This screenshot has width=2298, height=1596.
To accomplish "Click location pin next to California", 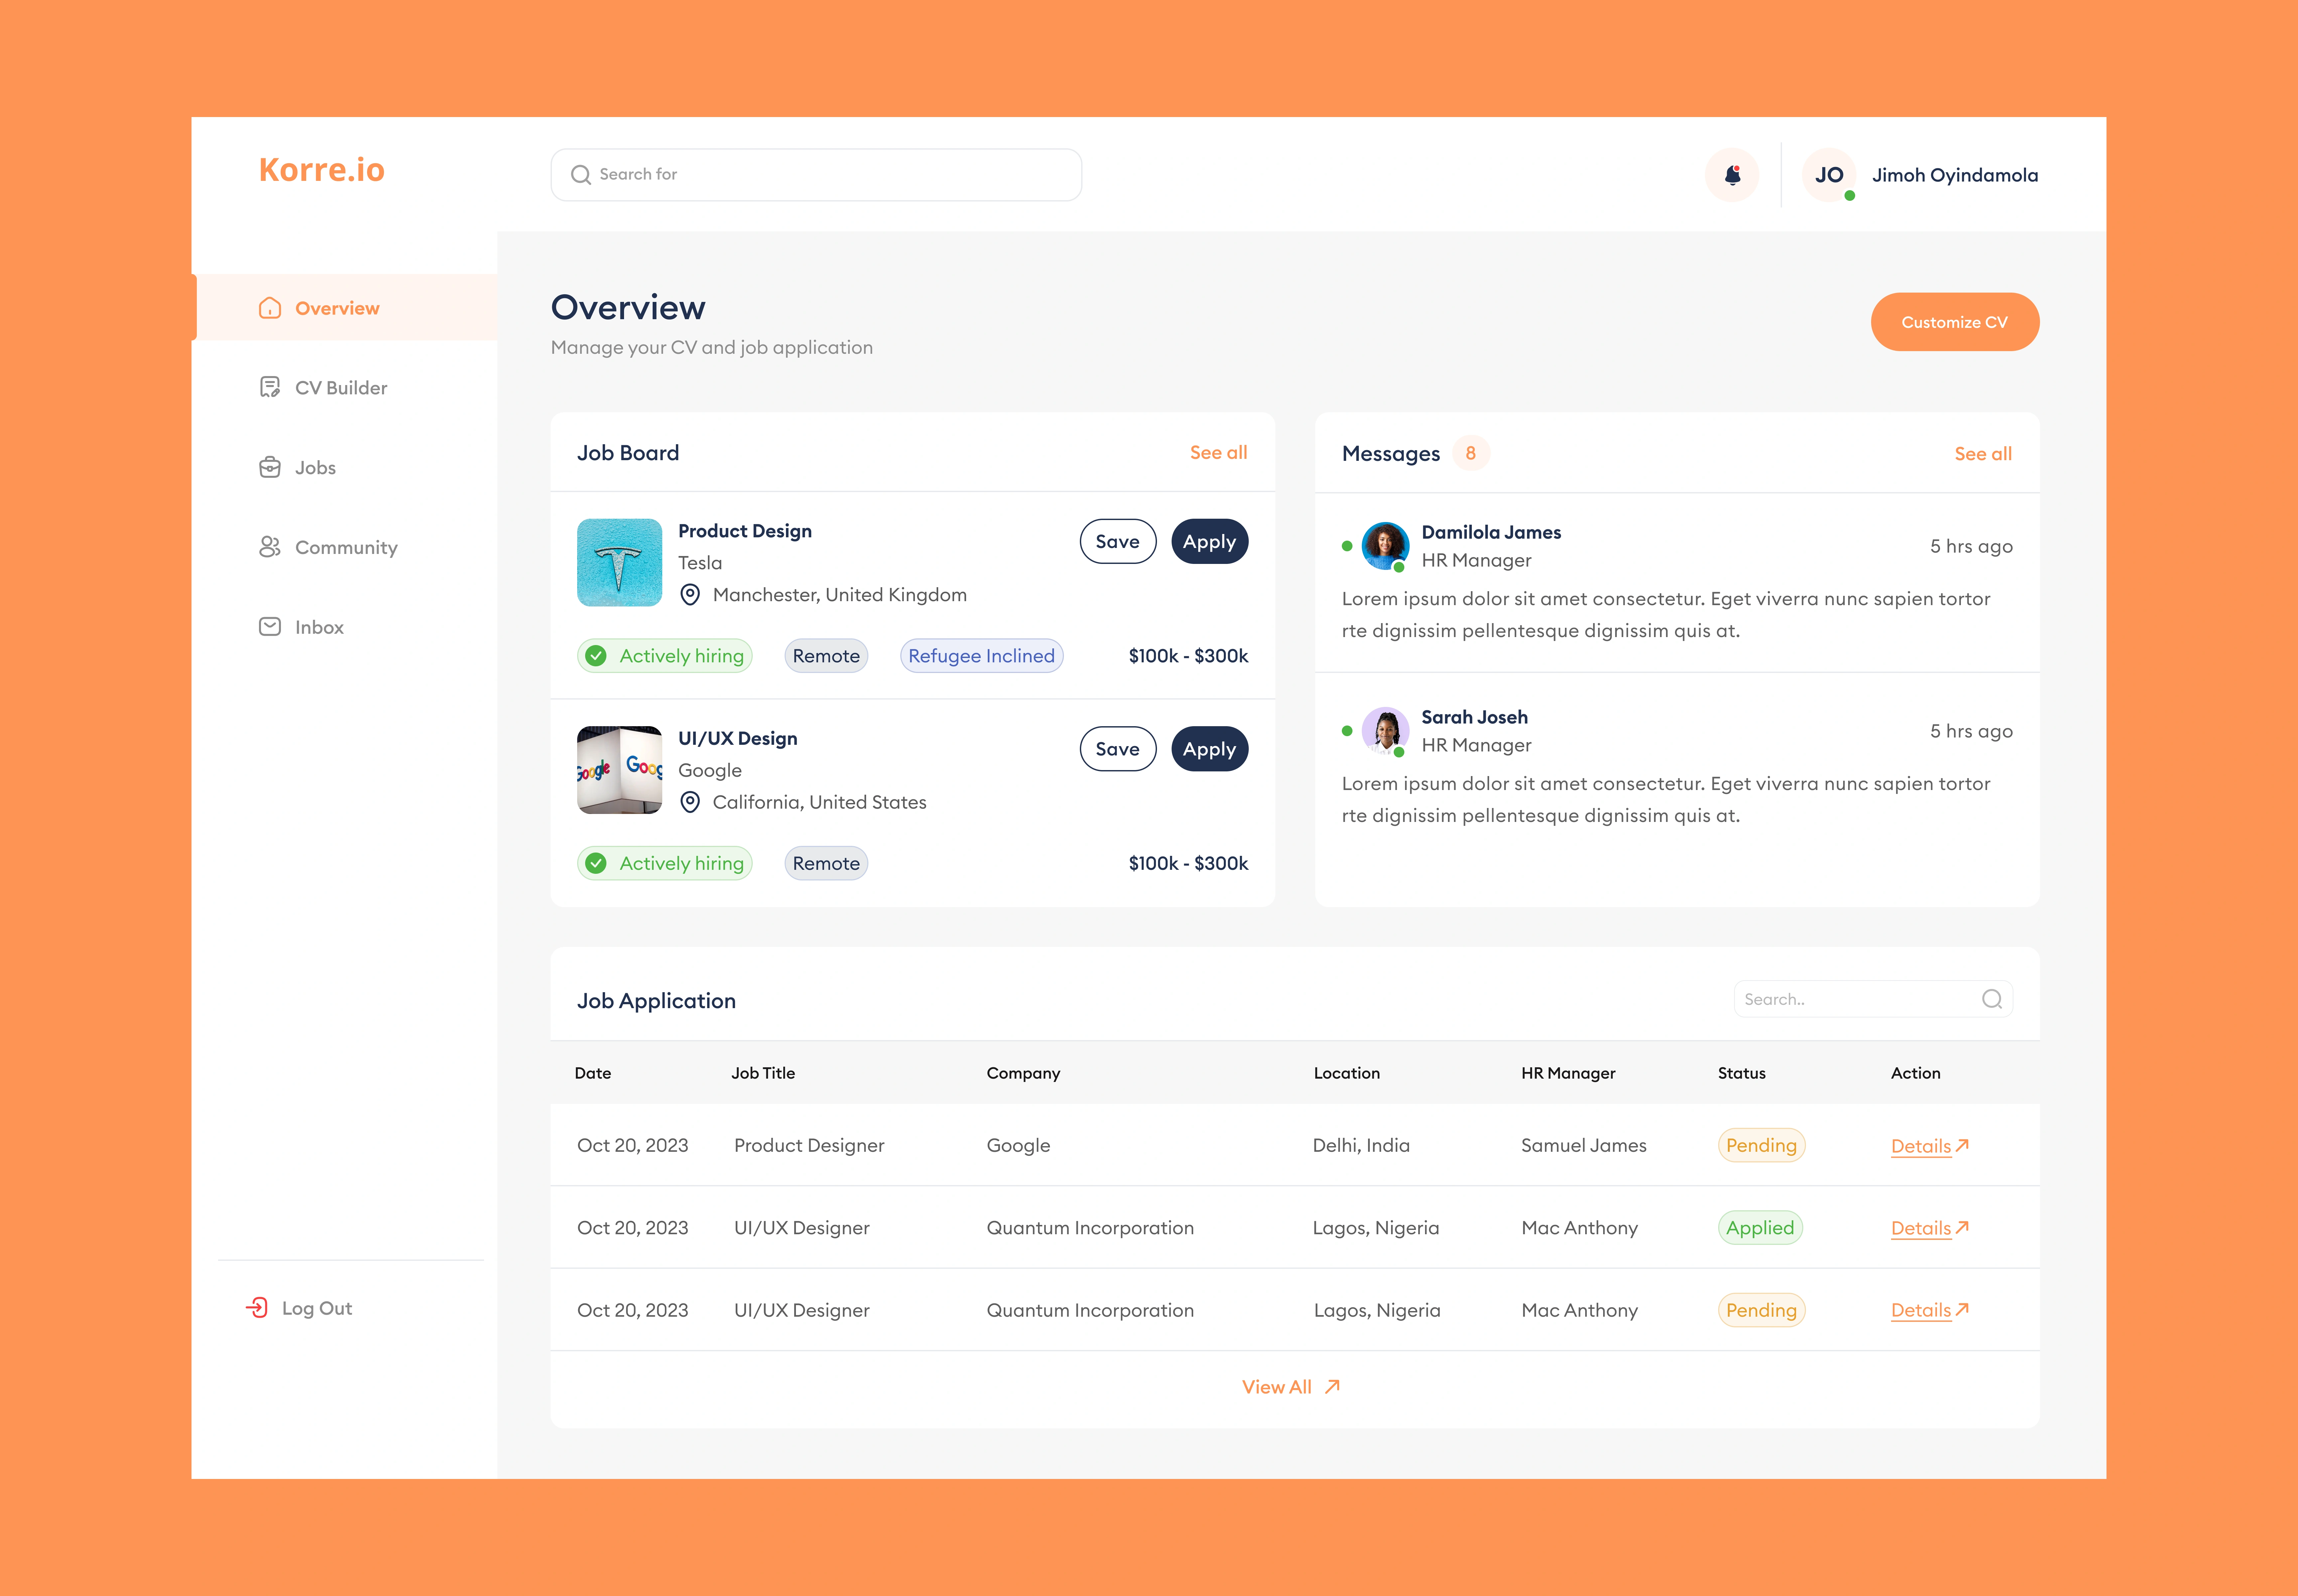I will click(x=690, y=802).
